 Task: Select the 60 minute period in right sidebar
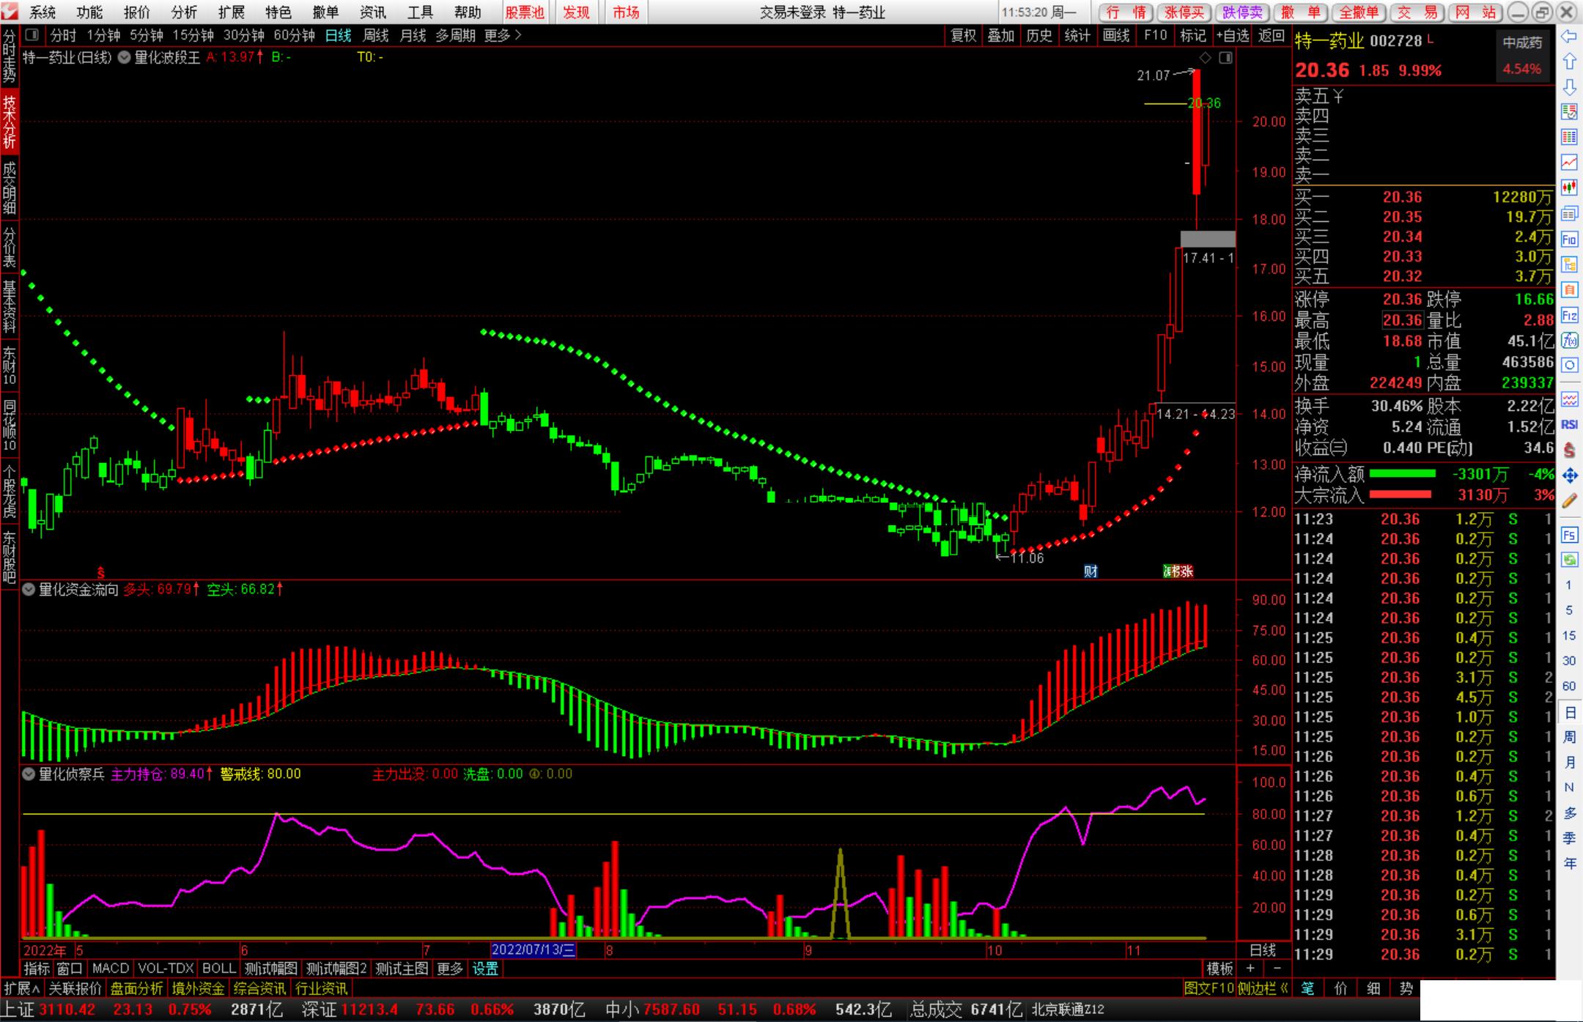click(x=1569, y=686)
